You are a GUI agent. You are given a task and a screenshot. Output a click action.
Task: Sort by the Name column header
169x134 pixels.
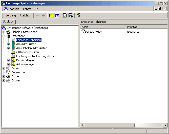pyautogui.click(x=103, y=27)
